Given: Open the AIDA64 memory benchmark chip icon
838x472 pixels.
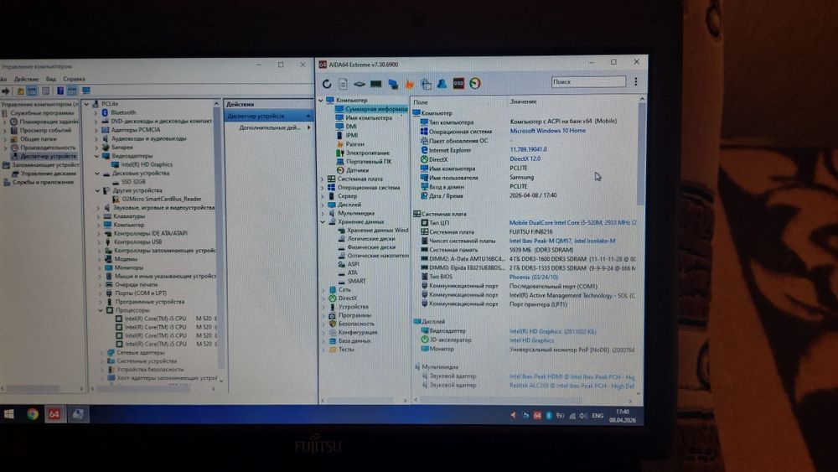Looking at the screenshot, I should 376,84.
